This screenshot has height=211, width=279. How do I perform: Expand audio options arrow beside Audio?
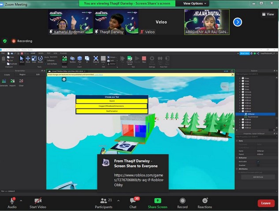(x=20, y=201)
